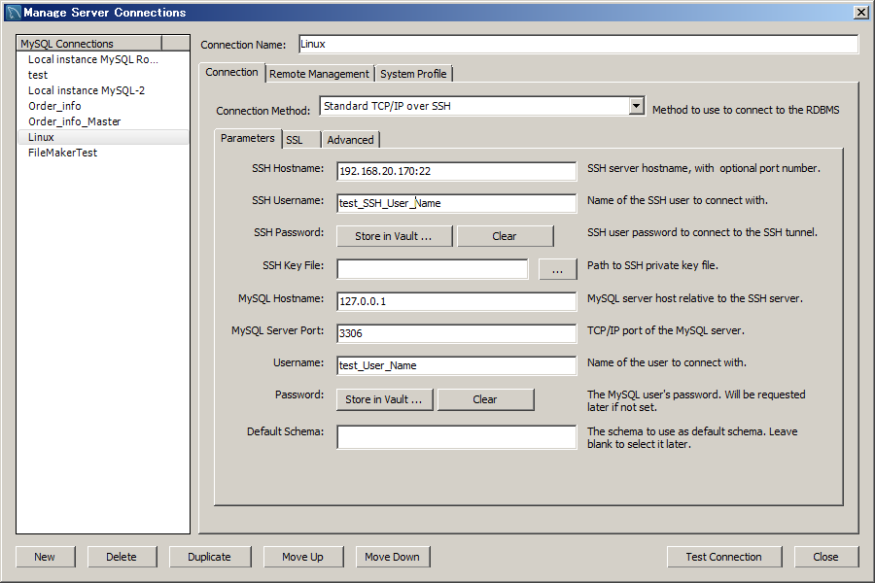
Task: Select 'Local instance MySQL-2' connection
Action: (103, 90)
